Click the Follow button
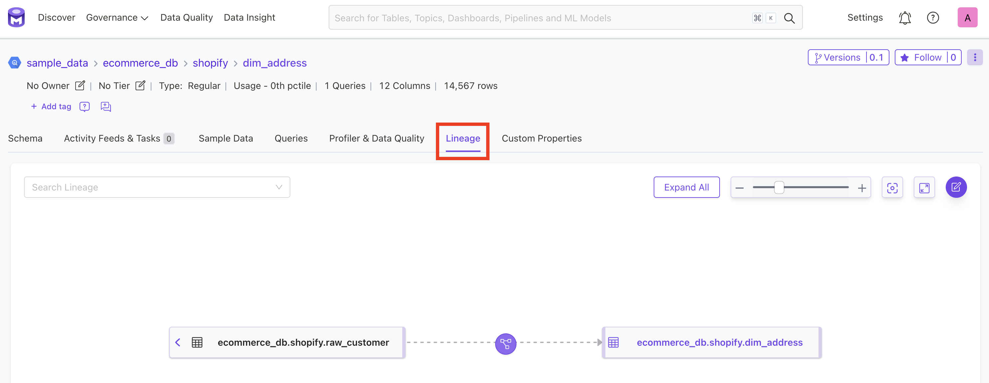The width and height of the screenshot is (989, 383). click(928, 58)
